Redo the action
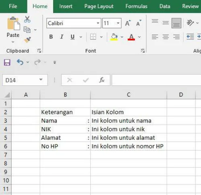 pos(37,62)
